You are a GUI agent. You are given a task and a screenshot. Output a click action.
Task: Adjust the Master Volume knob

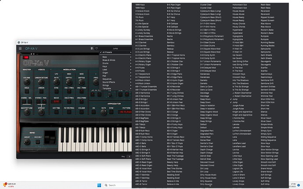tap(27, 82)
